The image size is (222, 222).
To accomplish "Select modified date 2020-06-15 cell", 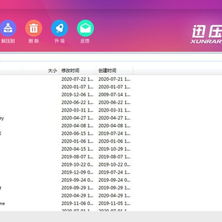I will click(x=77, y=134).
